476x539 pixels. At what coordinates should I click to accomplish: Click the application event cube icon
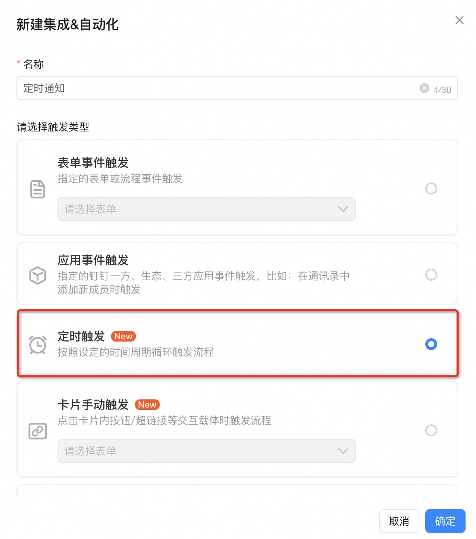[38, 275]
